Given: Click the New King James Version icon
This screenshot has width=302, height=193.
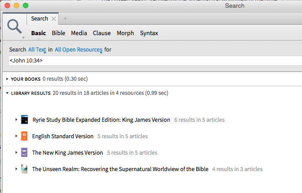Looking at the screenshot, I should pyautogui.click(x=25, y=152).
